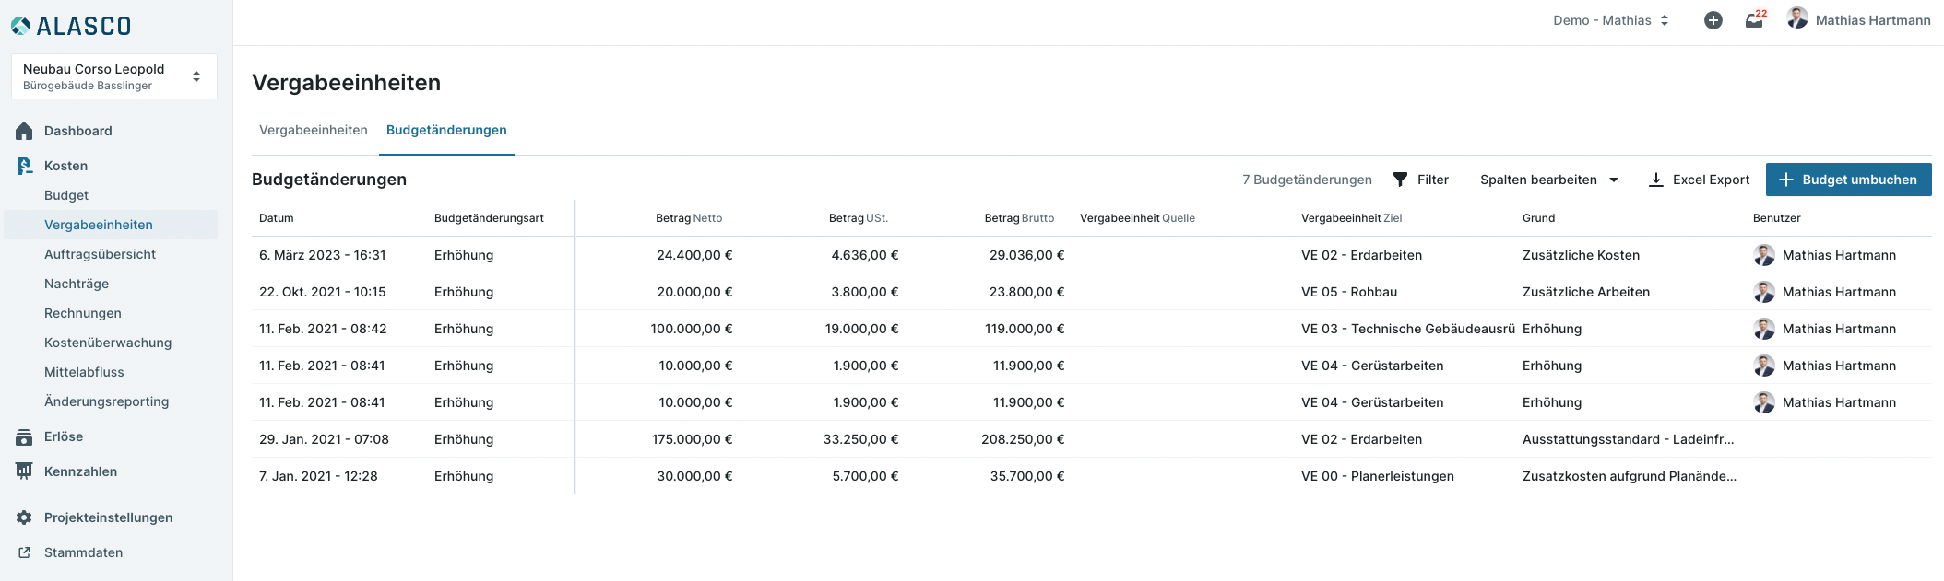Screen dimensions: 1944x581
Task: Open the Dashboard home icon
Action: click(24, 131)
